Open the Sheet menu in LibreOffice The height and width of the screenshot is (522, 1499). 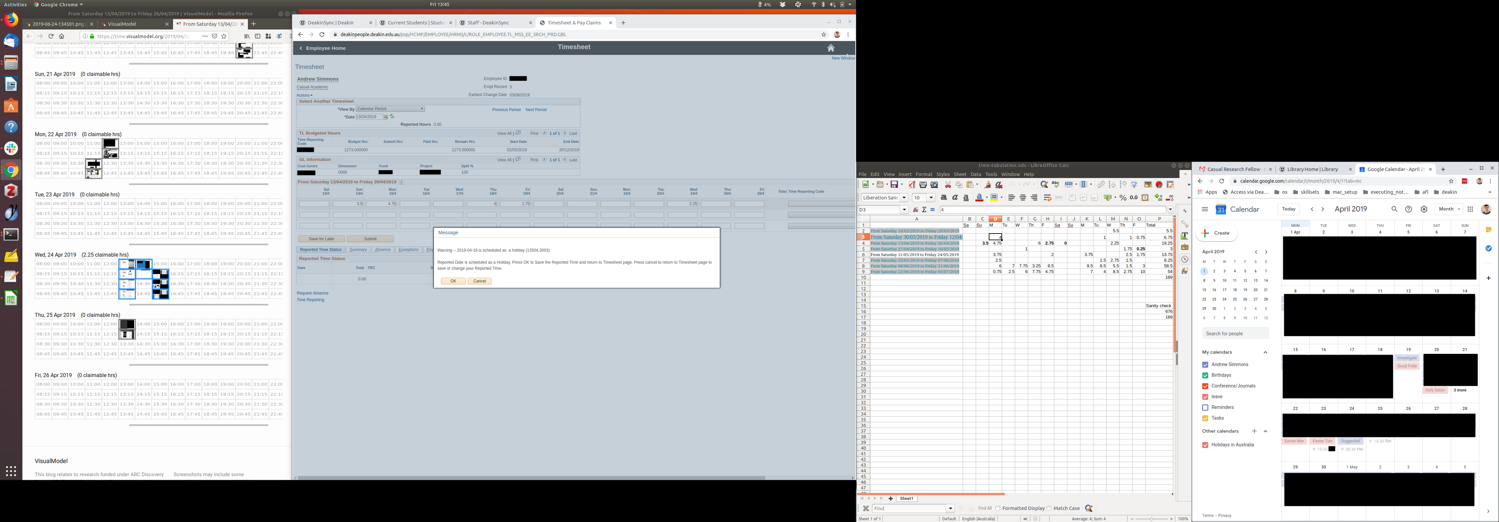point(960,174)
